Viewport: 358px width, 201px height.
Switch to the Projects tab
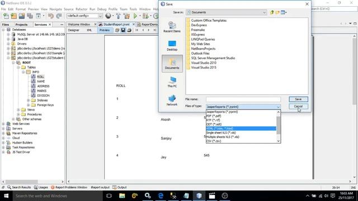click(x=21, y=25)
